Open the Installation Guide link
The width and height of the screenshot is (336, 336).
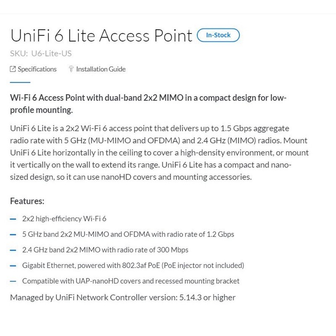coord(101,69)
